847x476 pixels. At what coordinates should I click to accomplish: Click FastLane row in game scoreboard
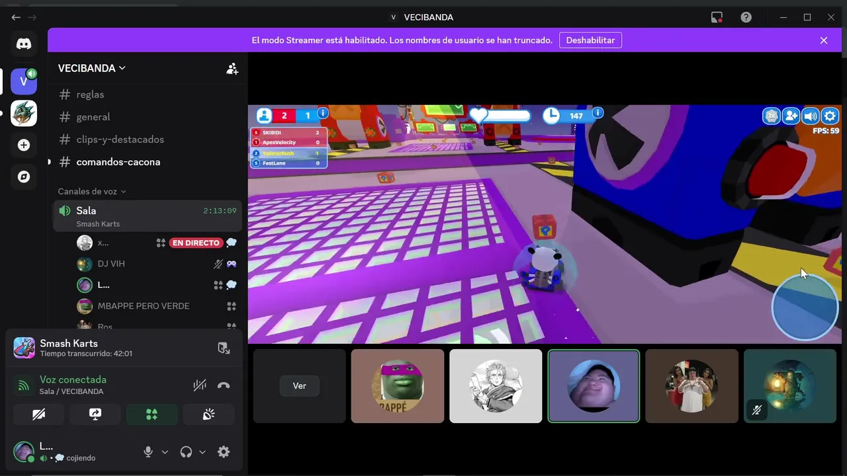click(289, 163)
